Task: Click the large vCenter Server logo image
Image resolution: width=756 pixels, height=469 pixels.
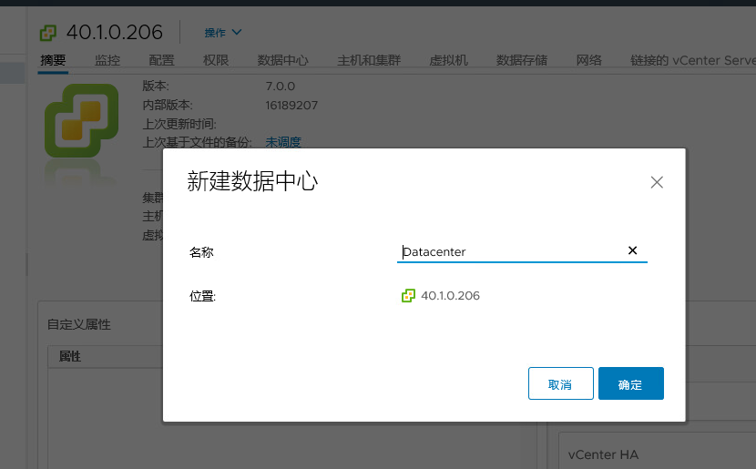Action: pyautogui.click(x=81, y=120)
